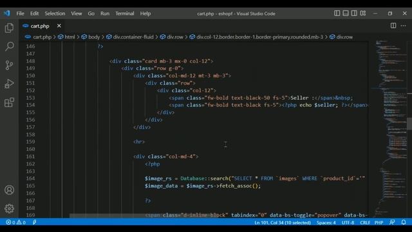Click '<?php' tag on line 162
Viewport: 412px width, 232px height.
click(153, 164)
